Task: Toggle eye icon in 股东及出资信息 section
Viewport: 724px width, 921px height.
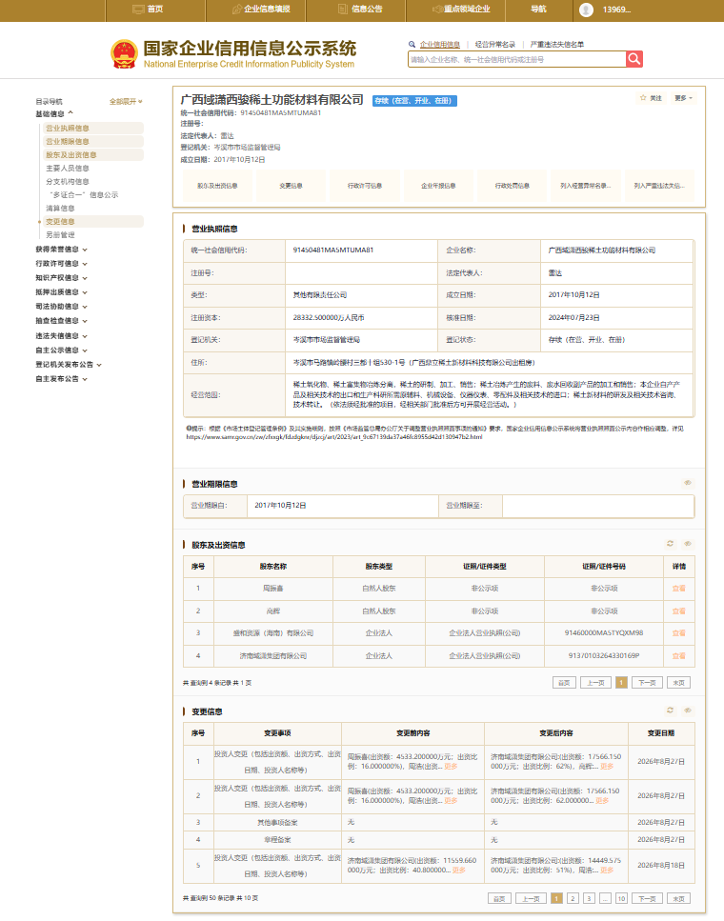Action: [687, 544]
